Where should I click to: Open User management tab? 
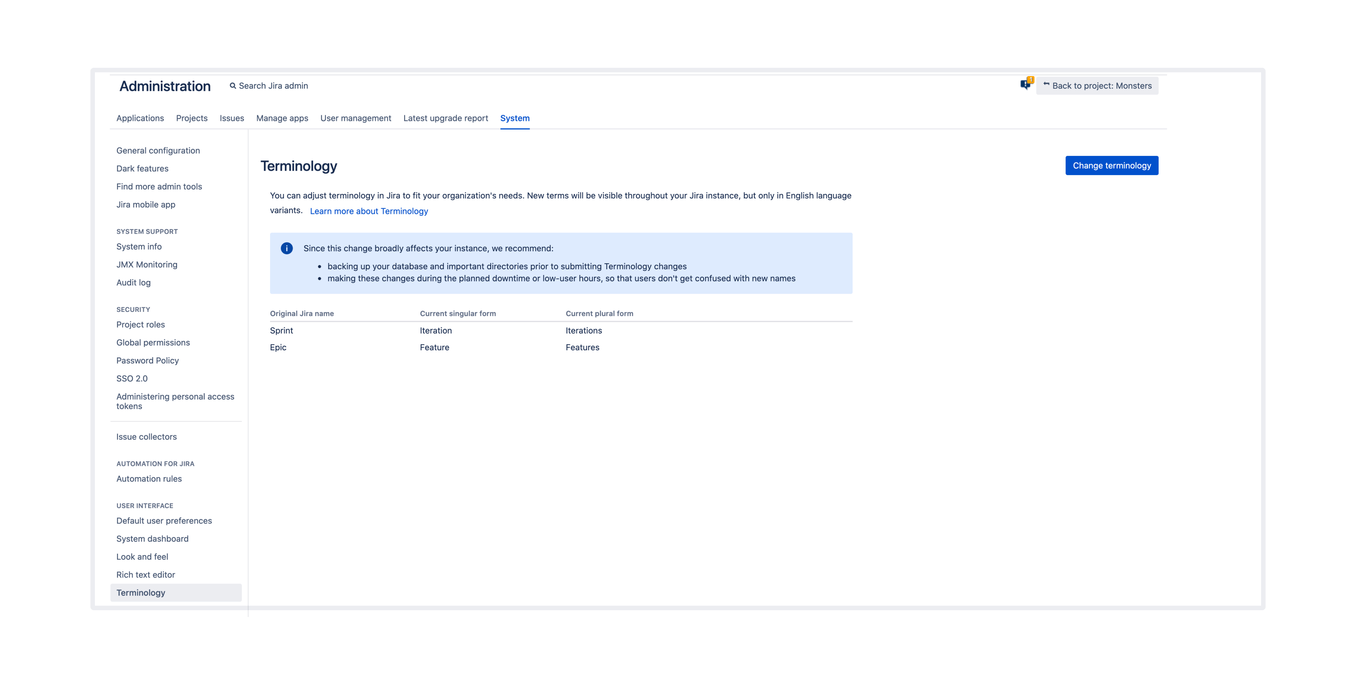pos(356,118)
